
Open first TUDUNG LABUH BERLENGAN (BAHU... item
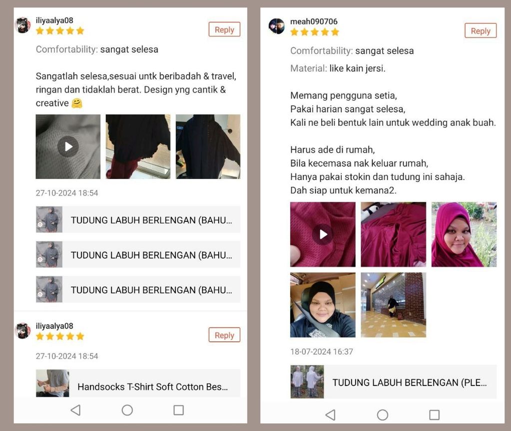[x=138, y=219]
